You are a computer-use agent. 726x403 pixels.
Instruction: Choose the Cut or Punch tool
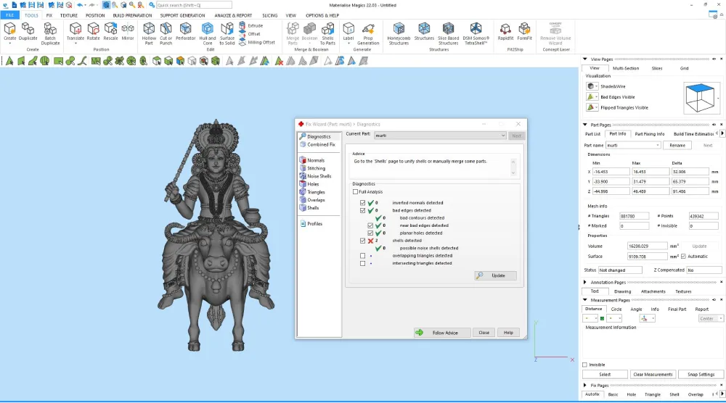click(166, 34)
